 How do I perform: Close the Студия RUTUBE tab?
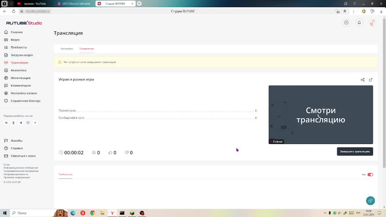tap(132, 4)
